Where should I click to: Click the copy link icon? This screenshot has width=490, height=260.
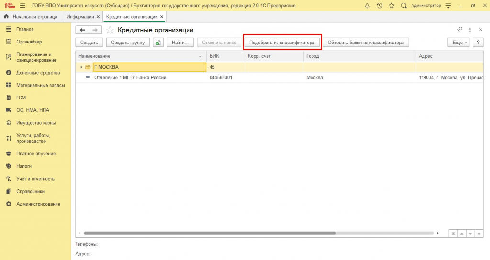[x=459, y=30]
